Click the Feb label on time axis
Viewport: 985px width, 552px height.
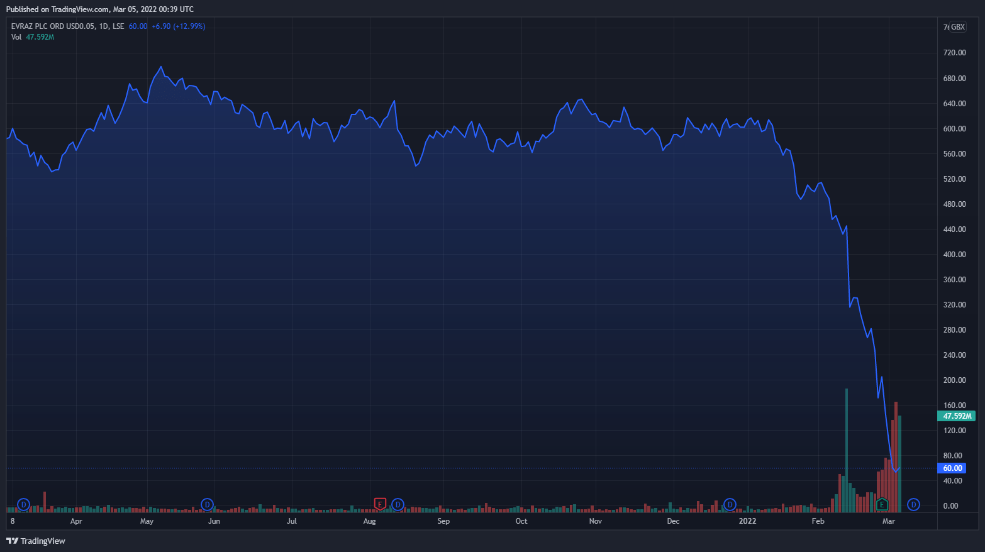[818, 521]
